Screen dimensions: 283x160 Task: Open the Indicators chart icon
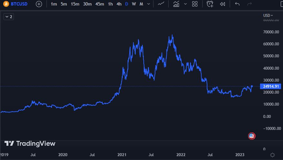pos(176,4)
